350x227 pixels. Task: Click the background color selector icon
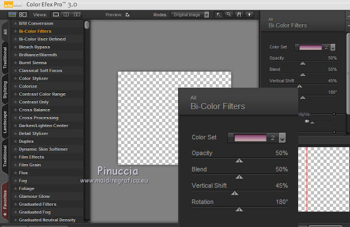(249, 14)
